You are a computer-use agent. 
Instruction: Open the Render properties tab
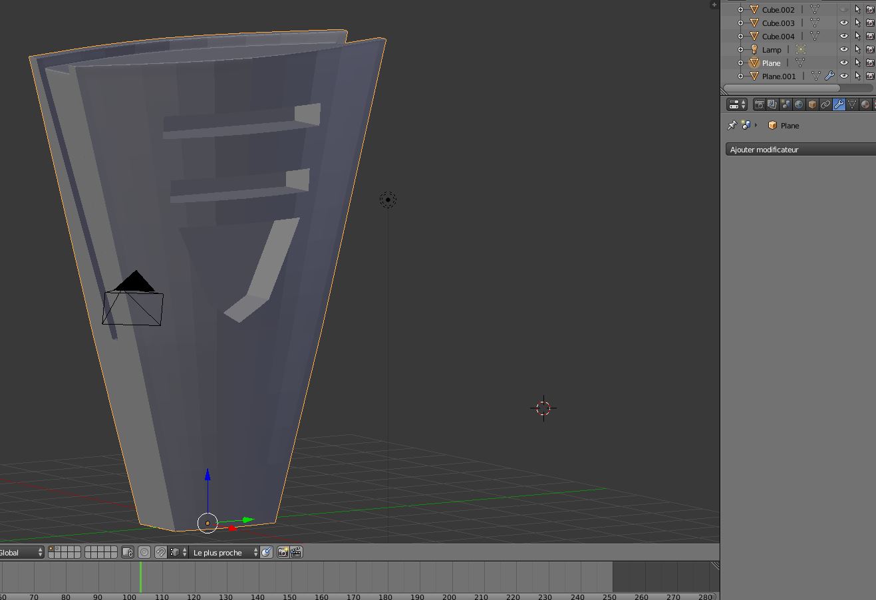click(x=759, y=104)
